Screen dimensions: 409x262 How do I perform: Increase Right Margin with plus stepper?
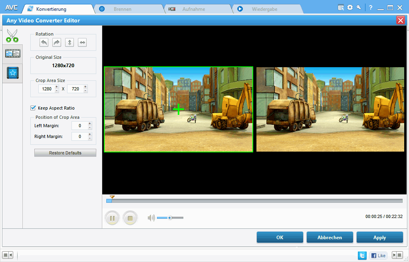[x=90, y=134]
